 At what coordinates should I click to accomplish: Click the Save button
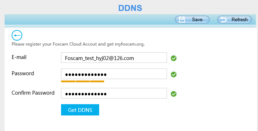pos(192,19)
